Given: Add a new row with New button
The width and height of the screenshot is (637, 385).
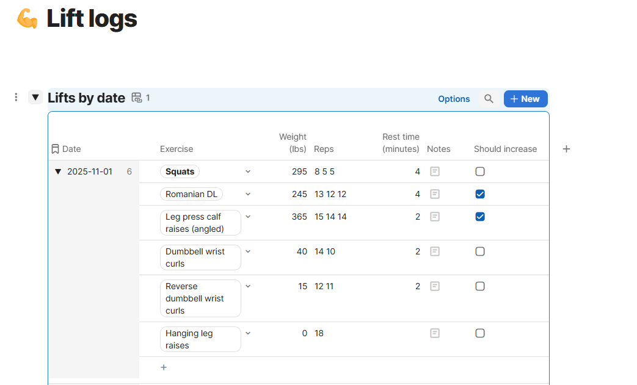Looking at the screenshot, I should click(x=525, y=99).
